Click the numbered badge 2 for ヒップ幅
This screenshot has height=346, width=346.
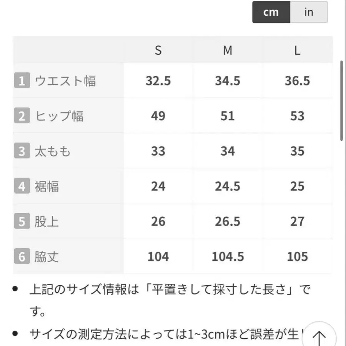point(22,116)
